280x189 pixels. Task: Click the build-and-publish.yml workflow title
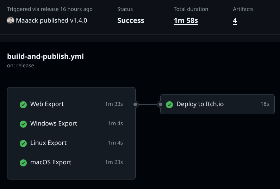click(x=45, y=56)
